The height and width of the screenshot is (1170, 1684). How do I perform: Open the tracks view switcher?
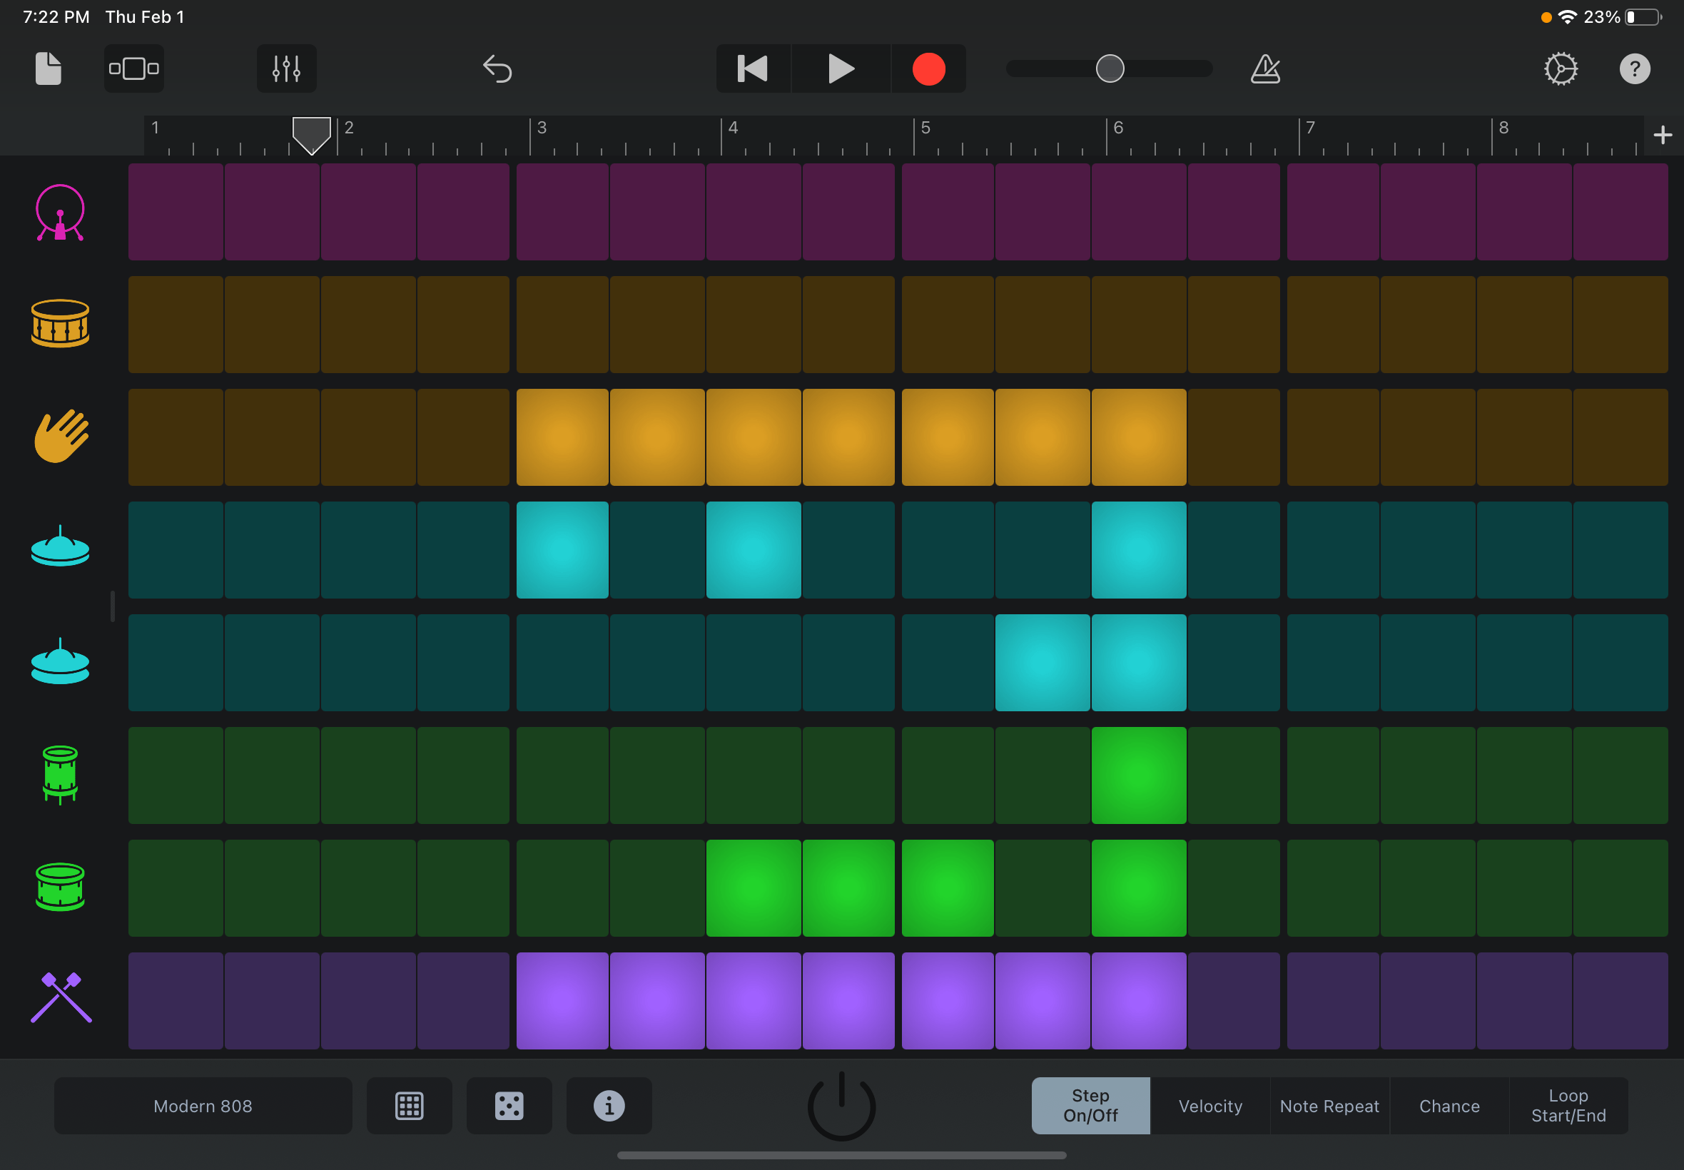click(x=133, y=68)
